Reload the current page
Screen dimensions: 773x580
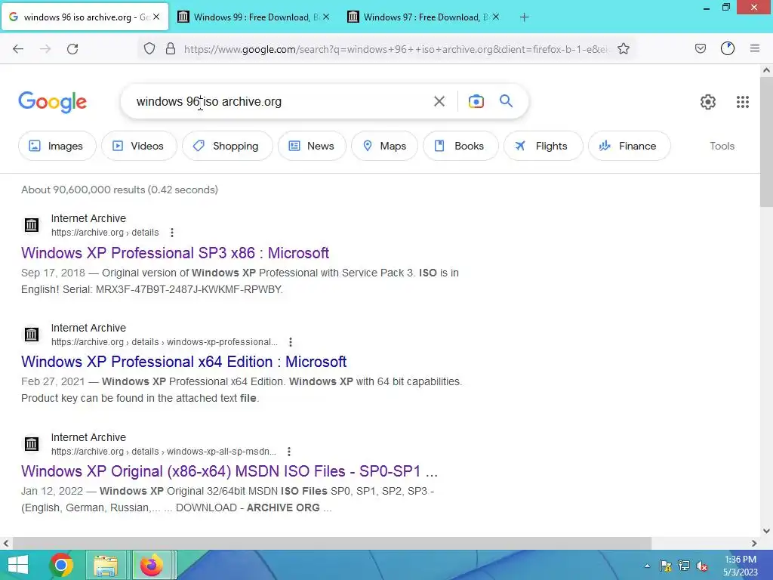pos(72,49)
